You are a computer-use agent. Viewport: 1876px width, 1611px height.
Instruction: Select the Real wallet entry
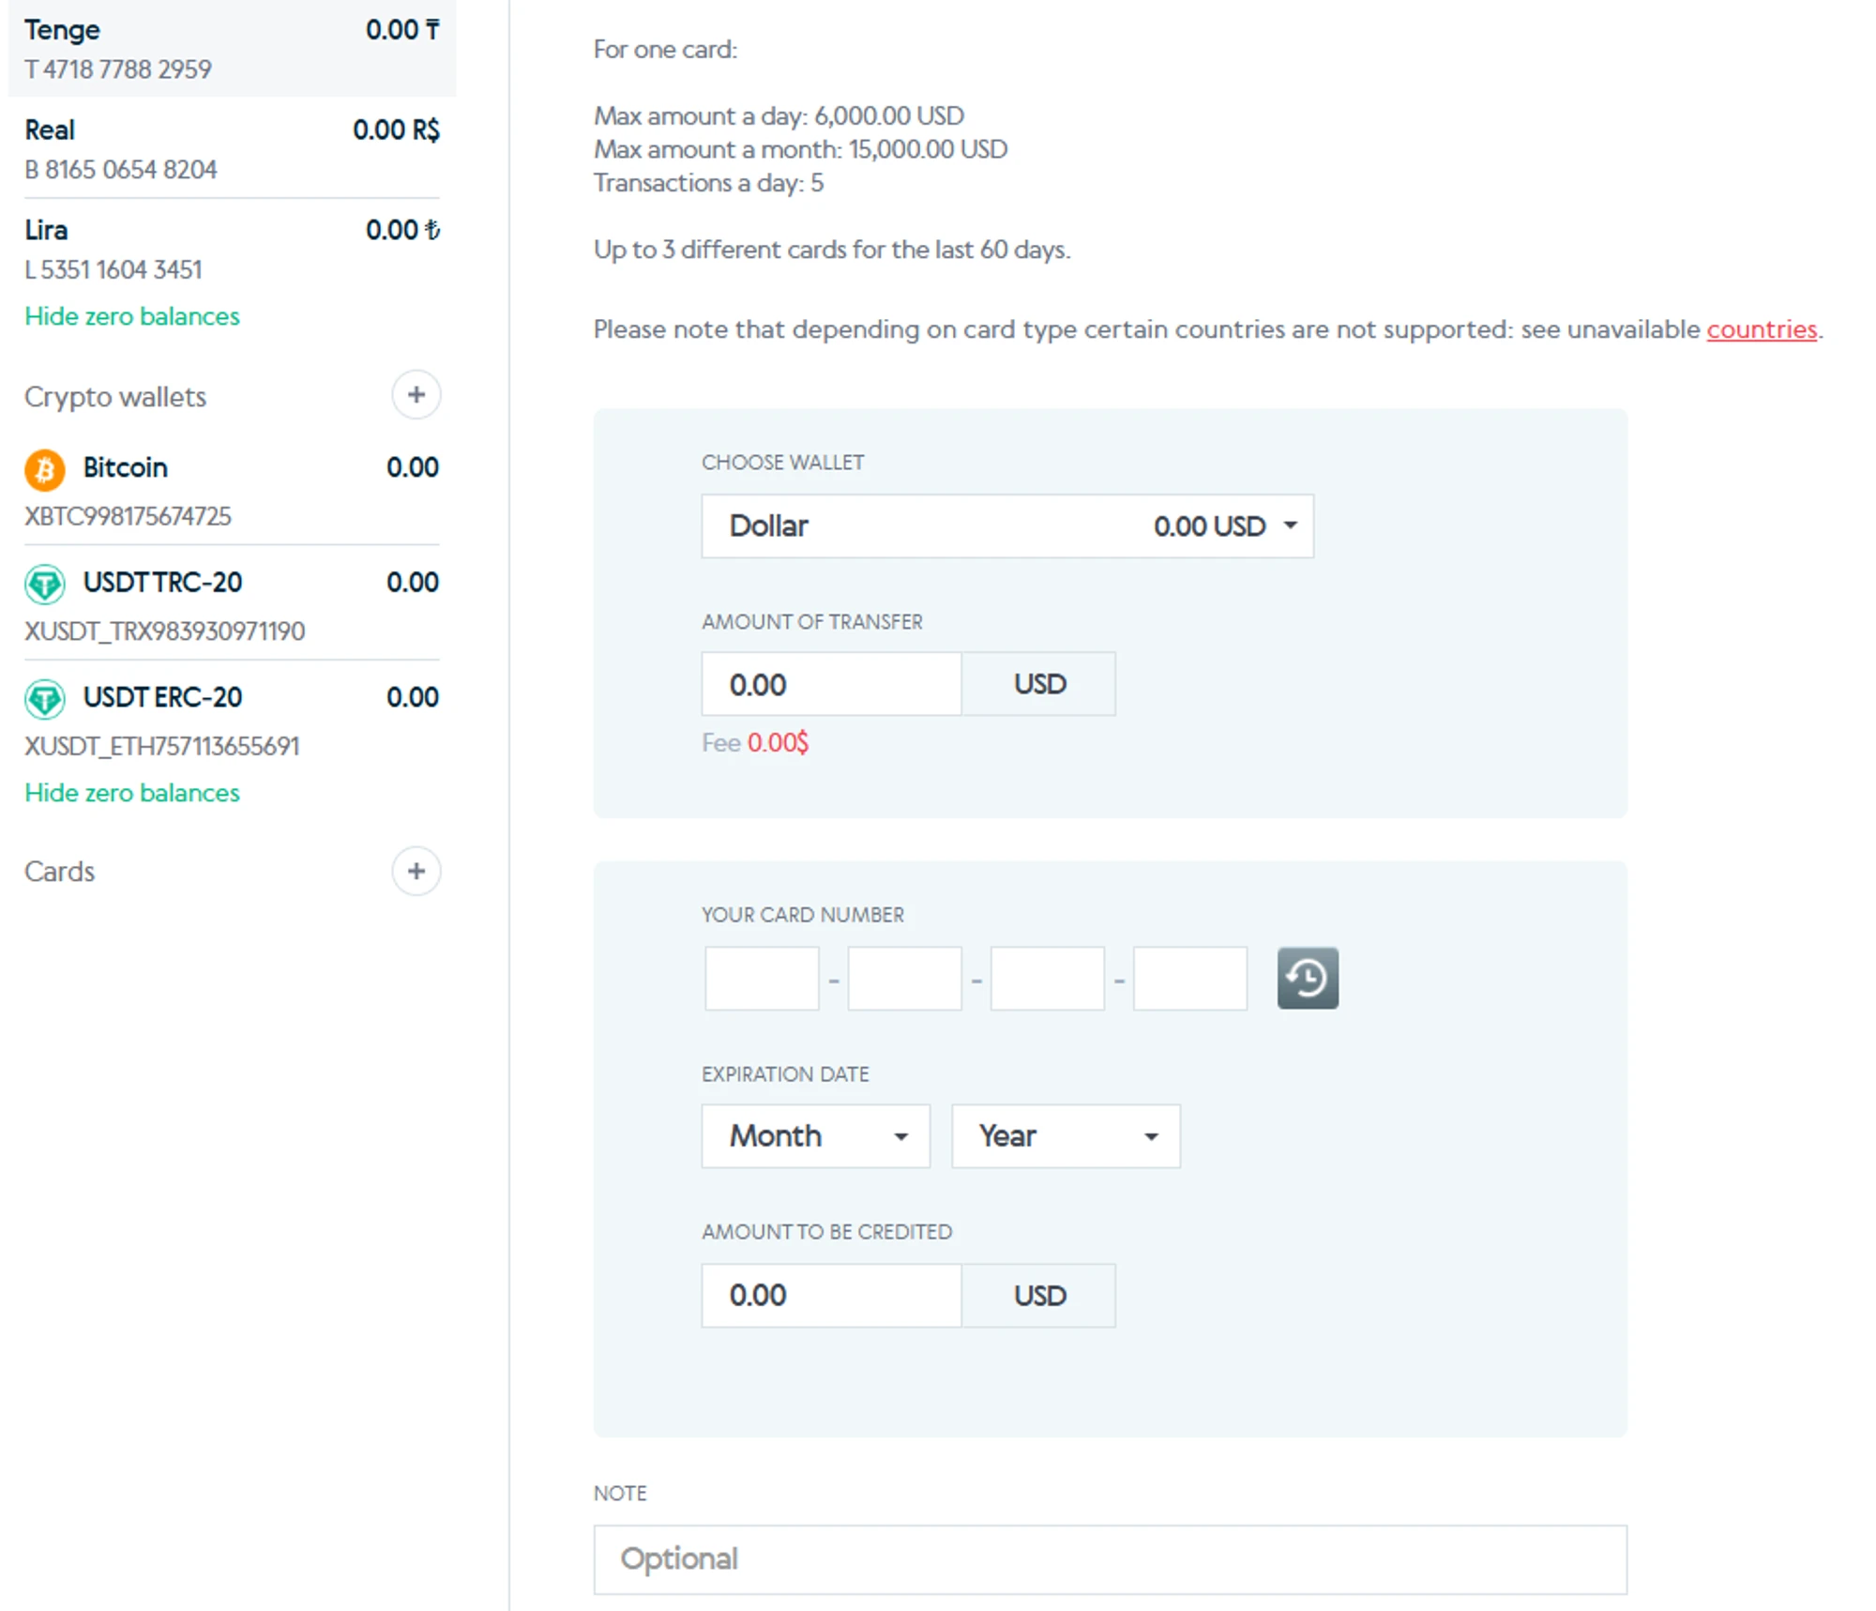point(231,148)
